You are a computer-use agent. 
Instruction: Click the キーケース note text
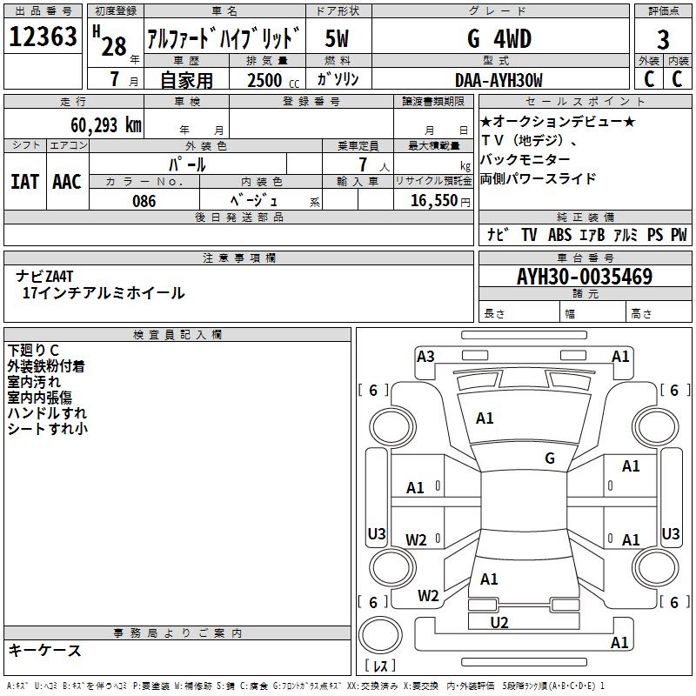coord(45,650)
